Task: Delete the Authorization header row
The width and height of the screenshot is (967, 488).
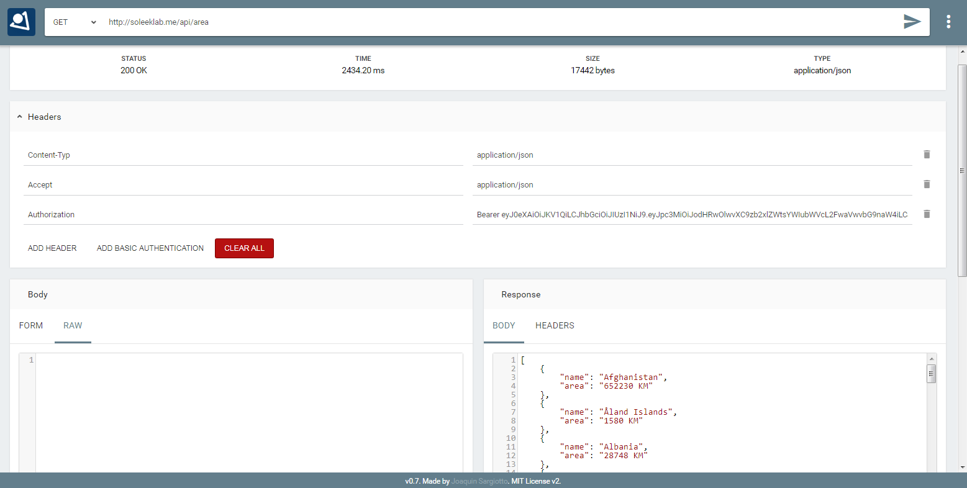Action: 927,214
